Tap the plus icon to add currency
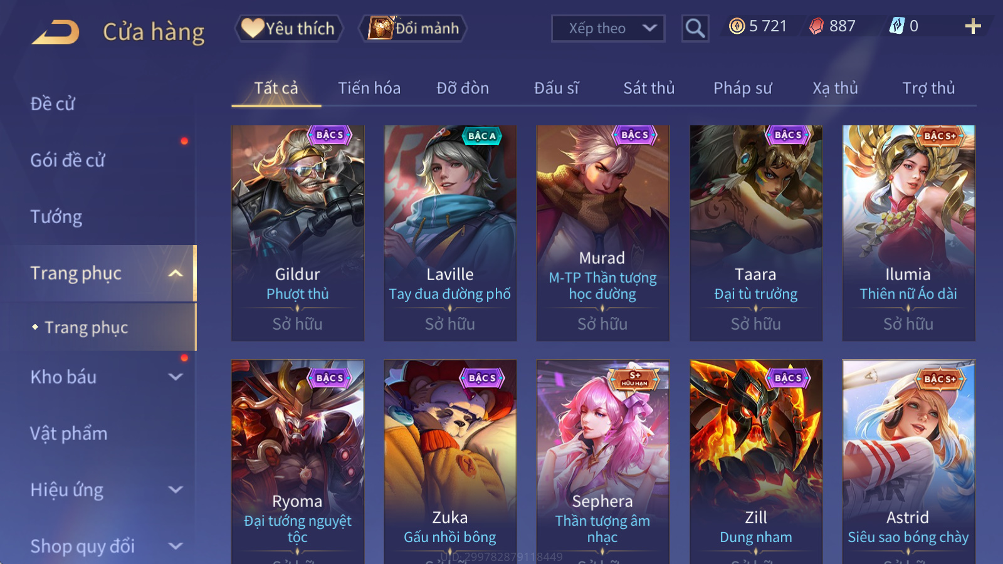The width and height of the screenshot is (1003, 564). [973, 26]
